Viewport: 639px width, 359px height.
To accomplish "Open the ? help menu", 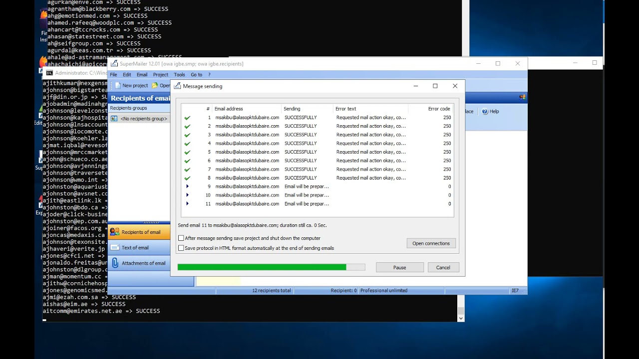I will [x=209, y=75].
